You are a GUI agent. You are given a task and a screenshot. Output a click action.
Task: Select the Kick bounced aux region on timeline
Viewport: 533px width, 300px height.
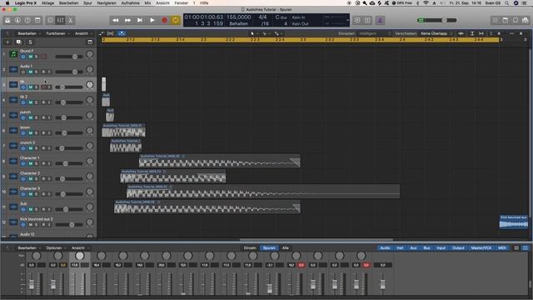[514, 222]
